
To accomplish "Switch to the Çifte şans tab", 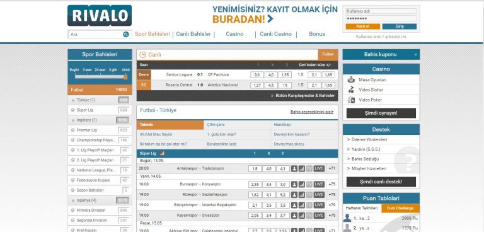I will point(237,125).
